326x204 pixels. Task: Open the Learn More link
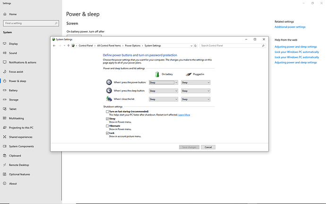[x=184, y=115]
